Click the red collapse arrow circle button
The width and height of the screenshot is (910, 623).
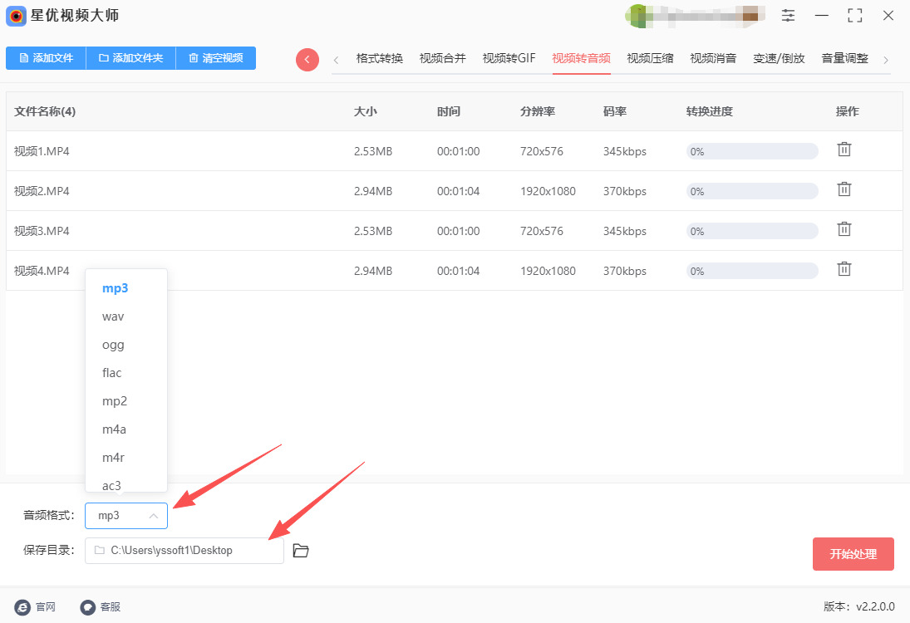[307, 59]
